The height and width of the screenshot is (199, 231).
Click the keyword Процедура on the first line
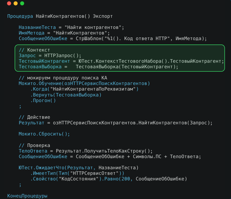(20, 16)
